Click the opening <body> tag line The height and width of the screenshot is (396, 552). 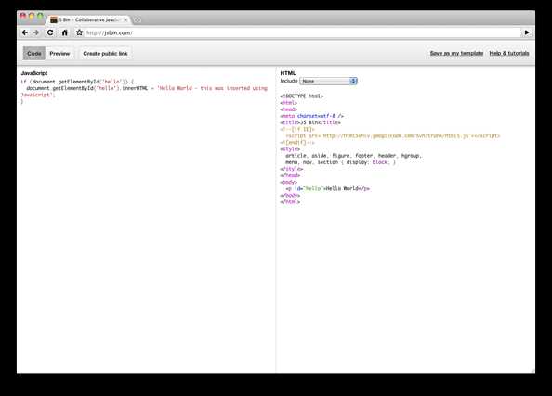[289, 182]
